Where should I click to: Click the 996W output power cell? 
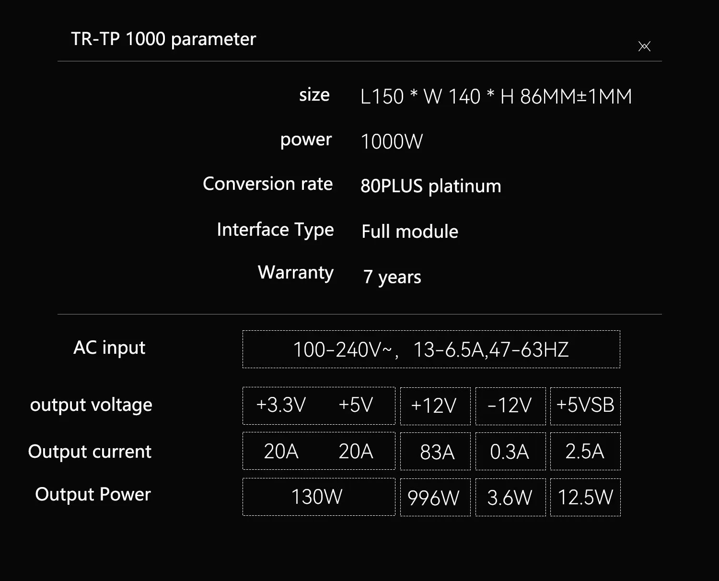pyautogui.click(x=434, y=498)
